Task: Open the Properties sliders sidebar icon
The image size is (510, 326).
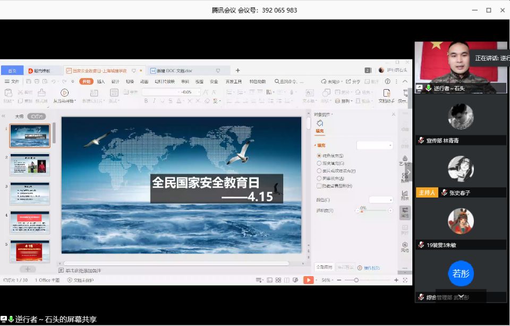Action: pyautogui.click(x=405, y=210)
